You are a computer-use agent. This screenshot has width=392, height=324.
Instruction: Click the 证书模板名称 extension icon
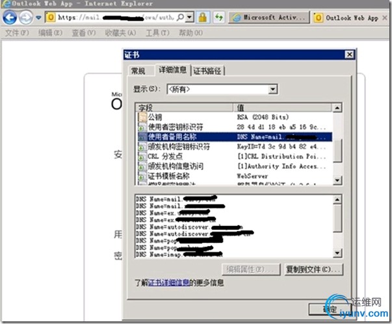point(142,177)
